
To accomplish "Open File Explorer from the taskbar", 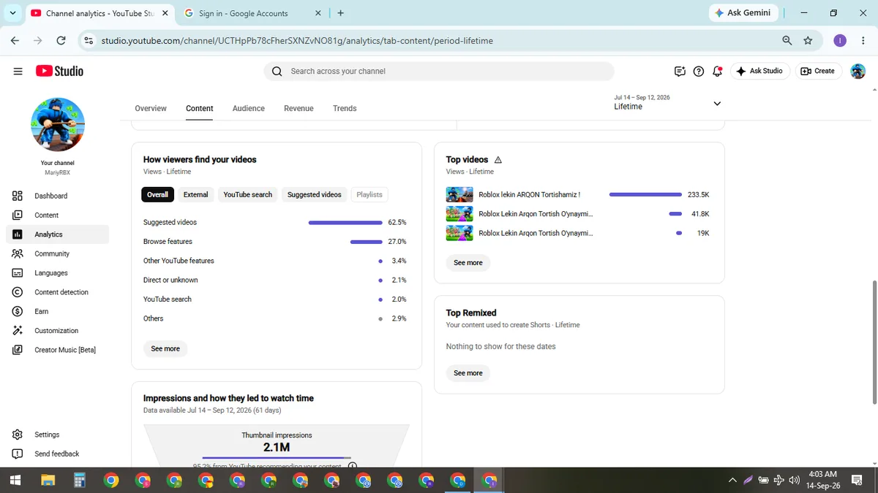I will point(48,480).
